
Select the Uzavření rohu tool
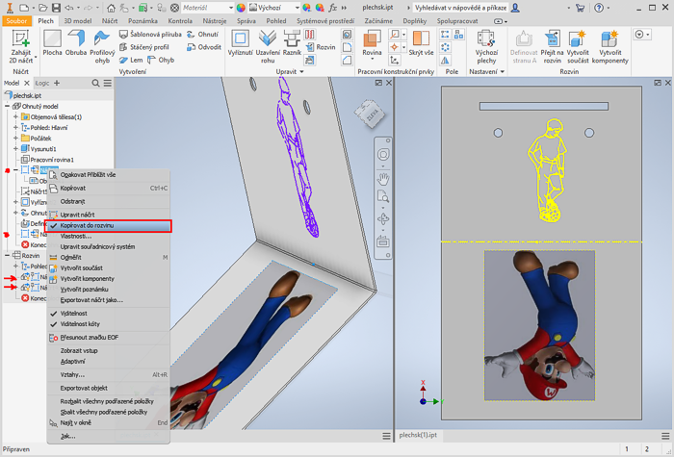click(x=268, y=46)
